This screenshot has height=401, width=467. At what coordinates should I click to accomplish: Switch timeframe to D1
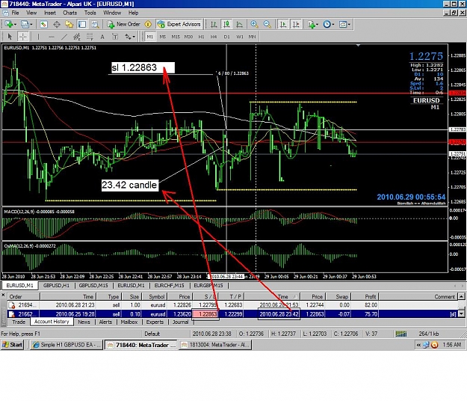226,37
